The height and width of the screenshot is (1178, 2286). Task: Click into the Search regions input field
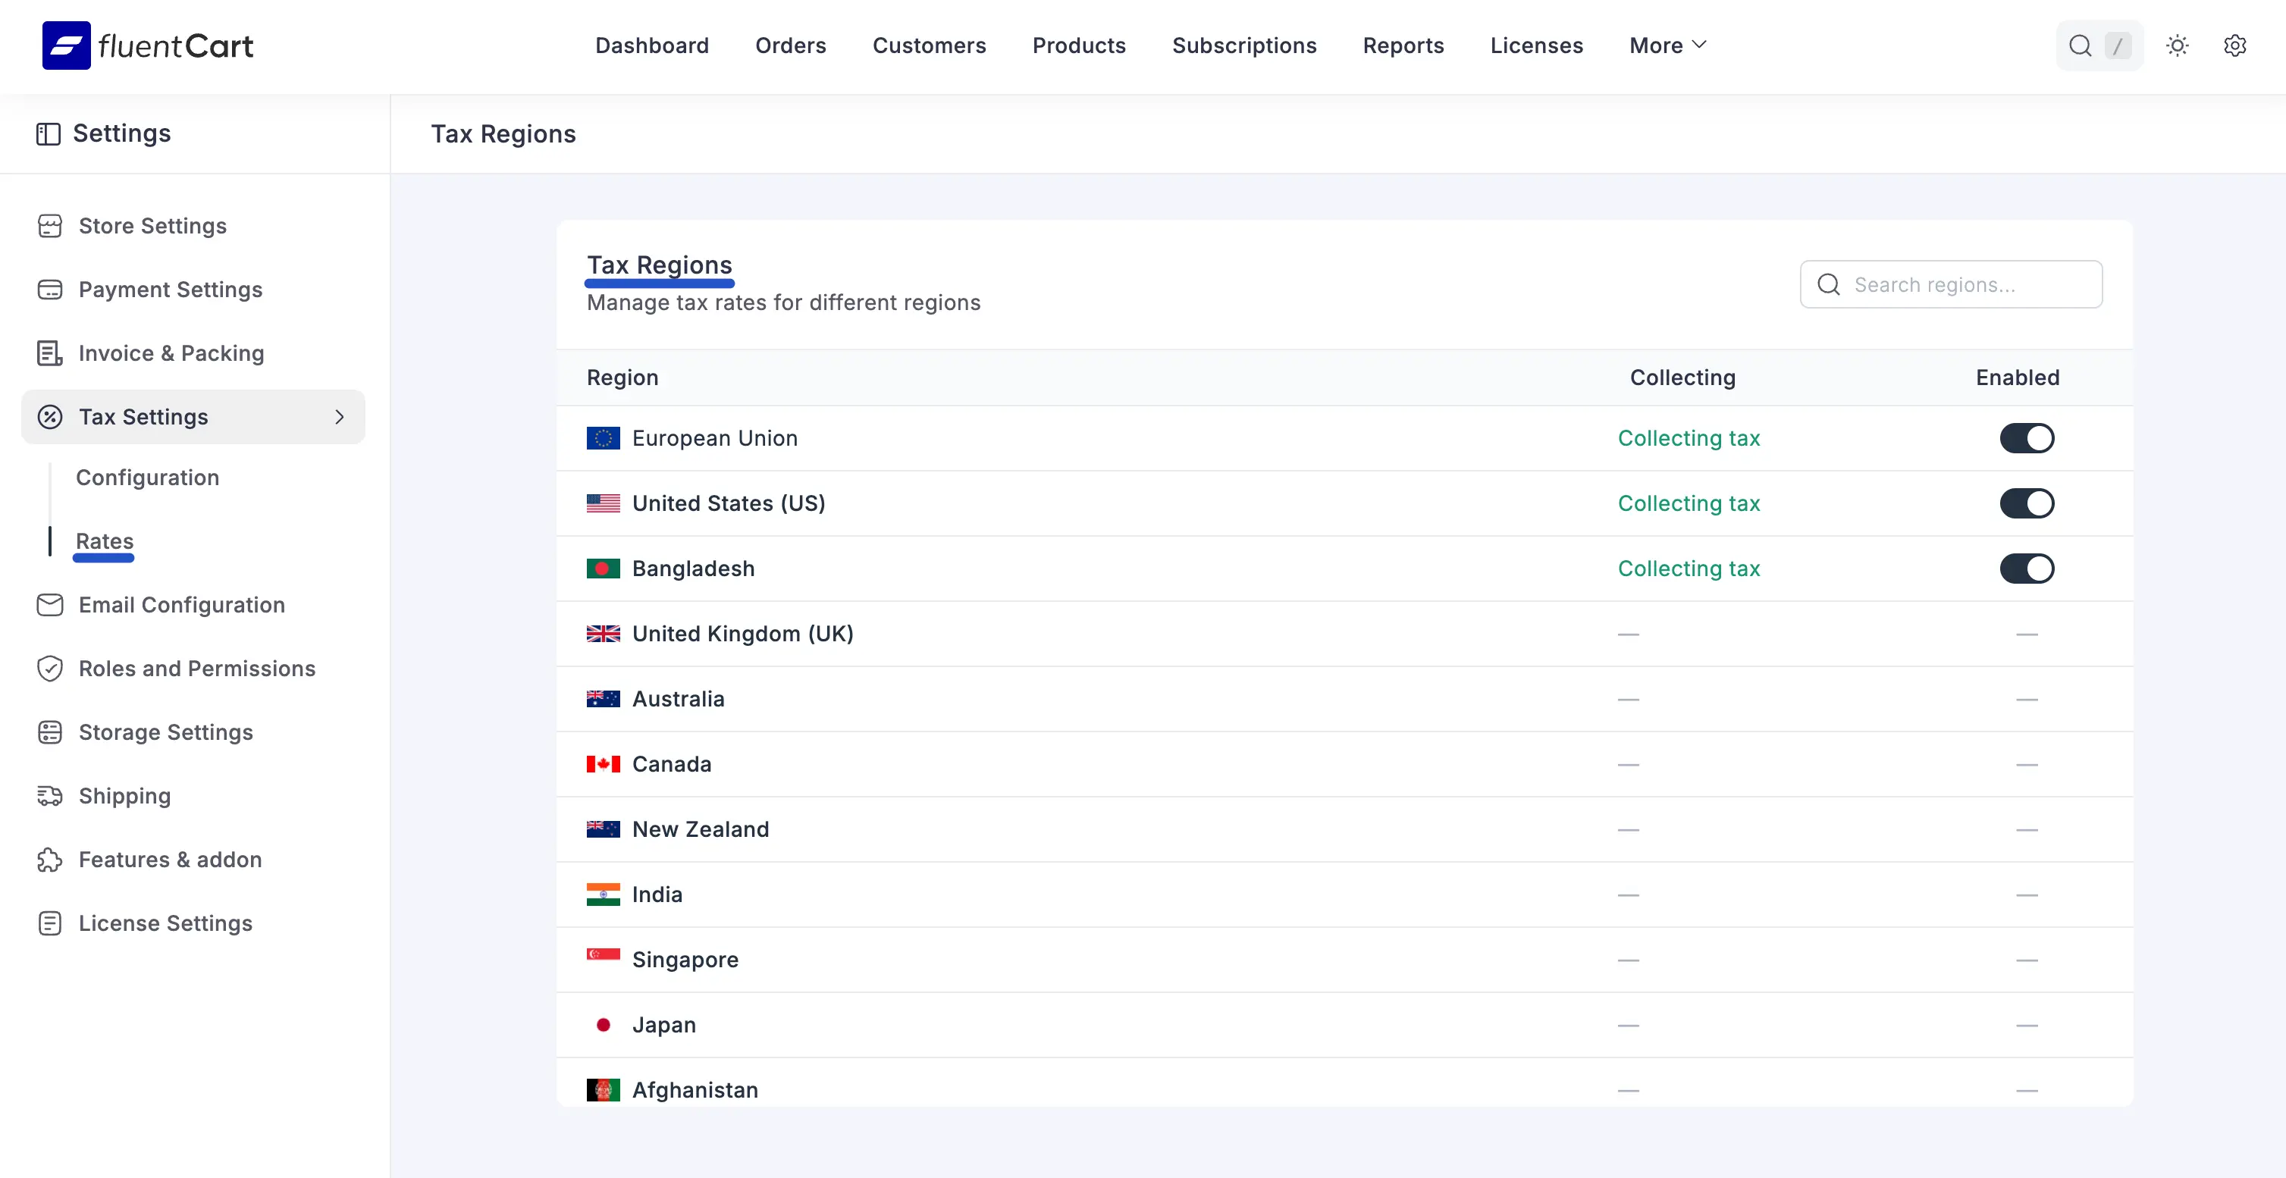(x=1951, y=285)
